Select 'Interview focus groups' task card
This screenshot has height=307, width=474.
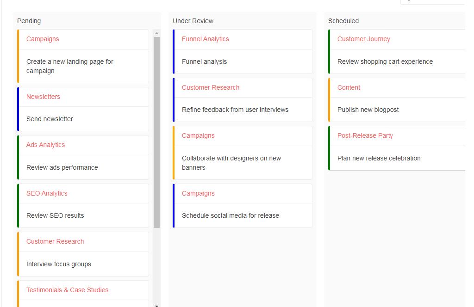click(x=59, y=264)
